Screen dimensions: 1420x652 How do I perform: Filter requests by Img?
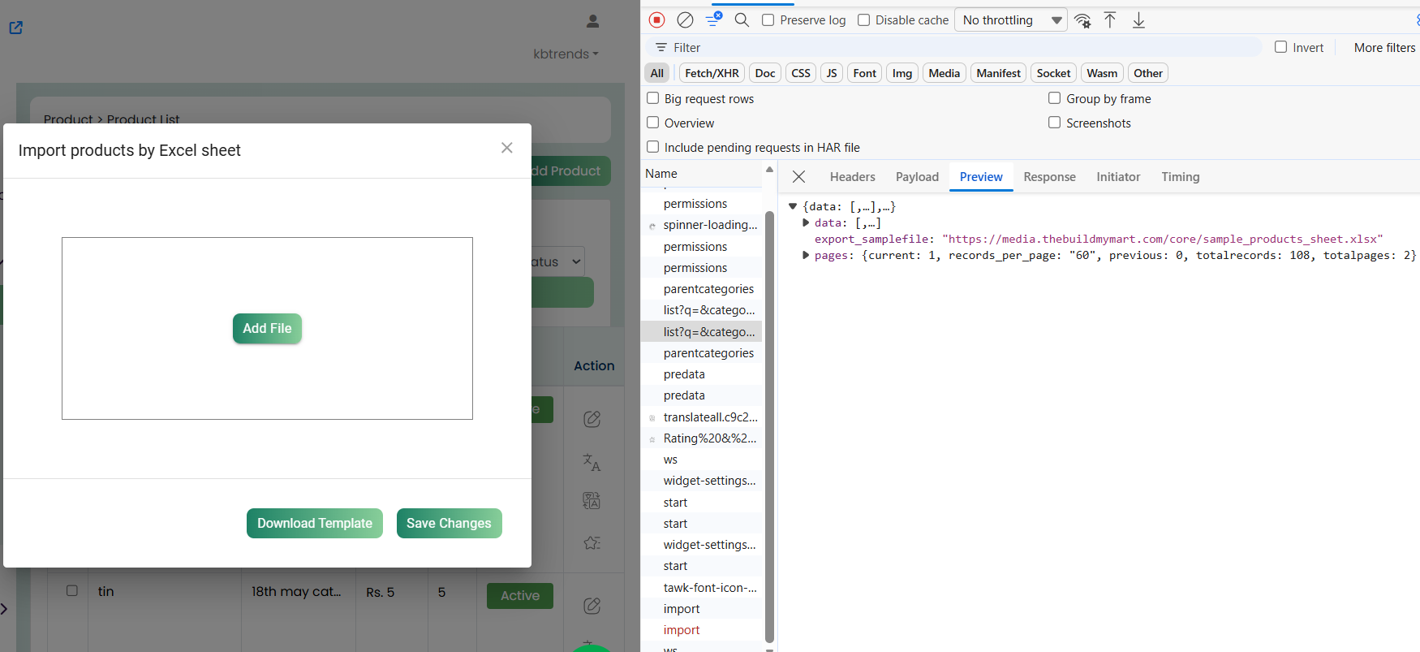point(902,73)
